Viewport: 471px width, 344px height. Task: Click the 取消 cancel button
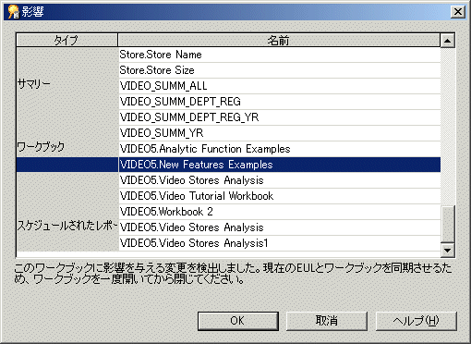point(327,321)
